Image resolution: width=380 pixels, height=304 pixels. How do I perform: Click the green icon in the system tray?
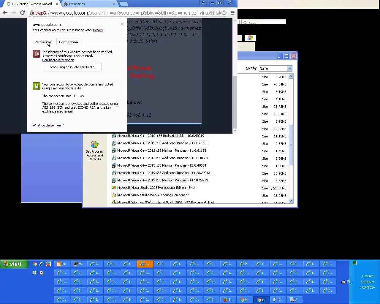point(354,263)
